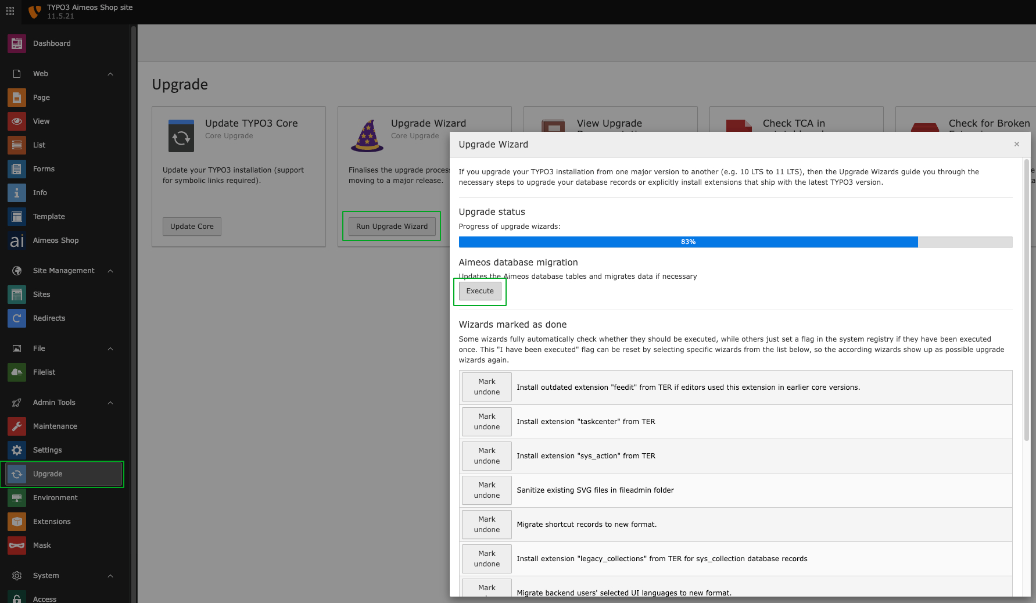Click the Update Core button
Screen dimensions: 1036x603
click(192, 227)
